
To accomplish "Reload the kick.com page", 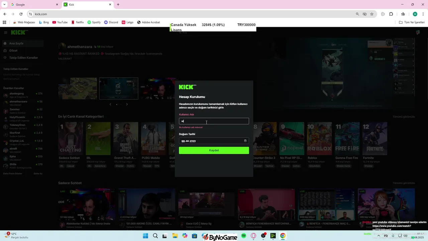I will [21, 14].
